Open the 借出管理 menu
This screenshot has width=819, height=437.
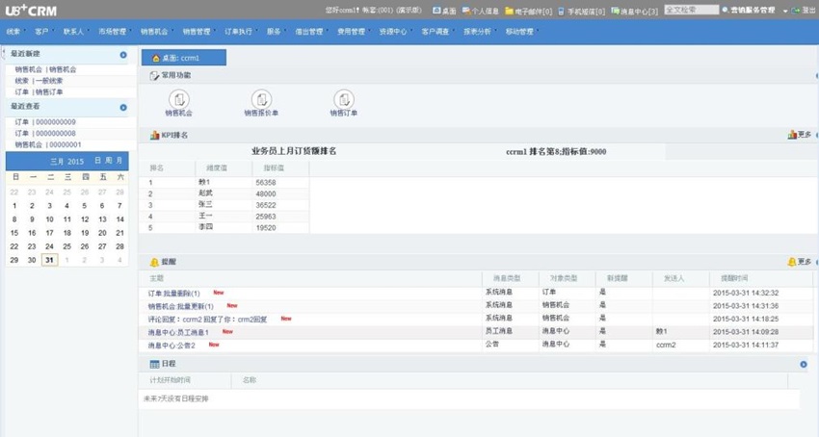click(x=308, y=32)
